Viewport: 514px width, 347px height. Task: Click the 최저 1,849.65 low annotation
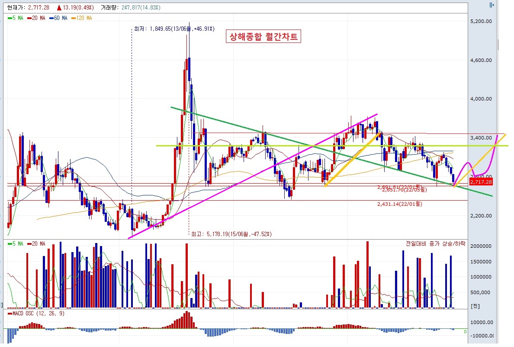(175, 29)
